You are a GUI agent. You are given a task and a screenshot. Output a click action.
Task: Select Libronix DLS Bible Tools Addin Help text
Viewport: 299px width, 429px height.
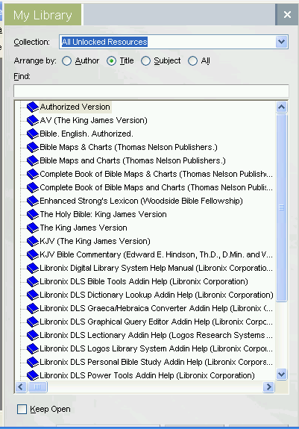pos(144,281)
